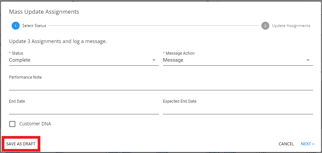Click the step 2 circle icon
Image resolution: width=322 pixels, height=153 pixels.
[265, 26]
